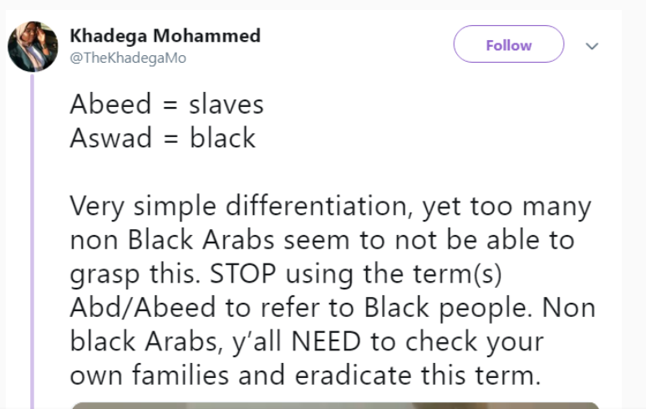Click the purple thread connector line

click(x=33, y=241)
